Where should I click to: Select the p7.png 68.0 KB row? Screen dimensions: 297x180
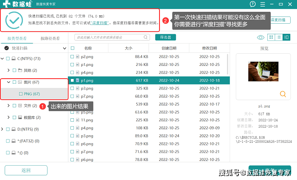[x=149, y=96]
